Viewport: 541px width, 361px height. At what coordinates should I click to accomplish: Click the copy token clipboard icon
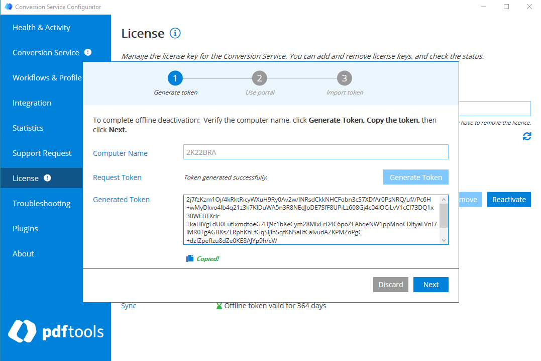pos(189,257)
